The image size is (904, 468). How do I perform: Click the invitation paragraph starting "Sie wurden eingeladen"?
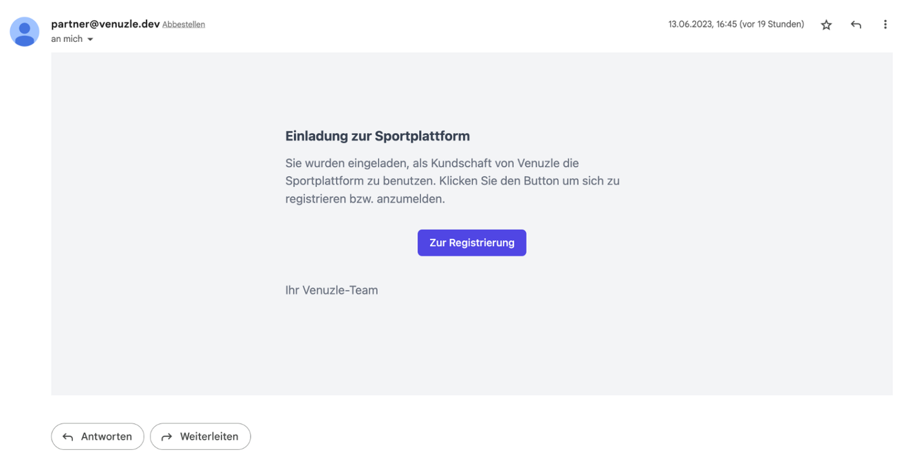coord(452,181)
